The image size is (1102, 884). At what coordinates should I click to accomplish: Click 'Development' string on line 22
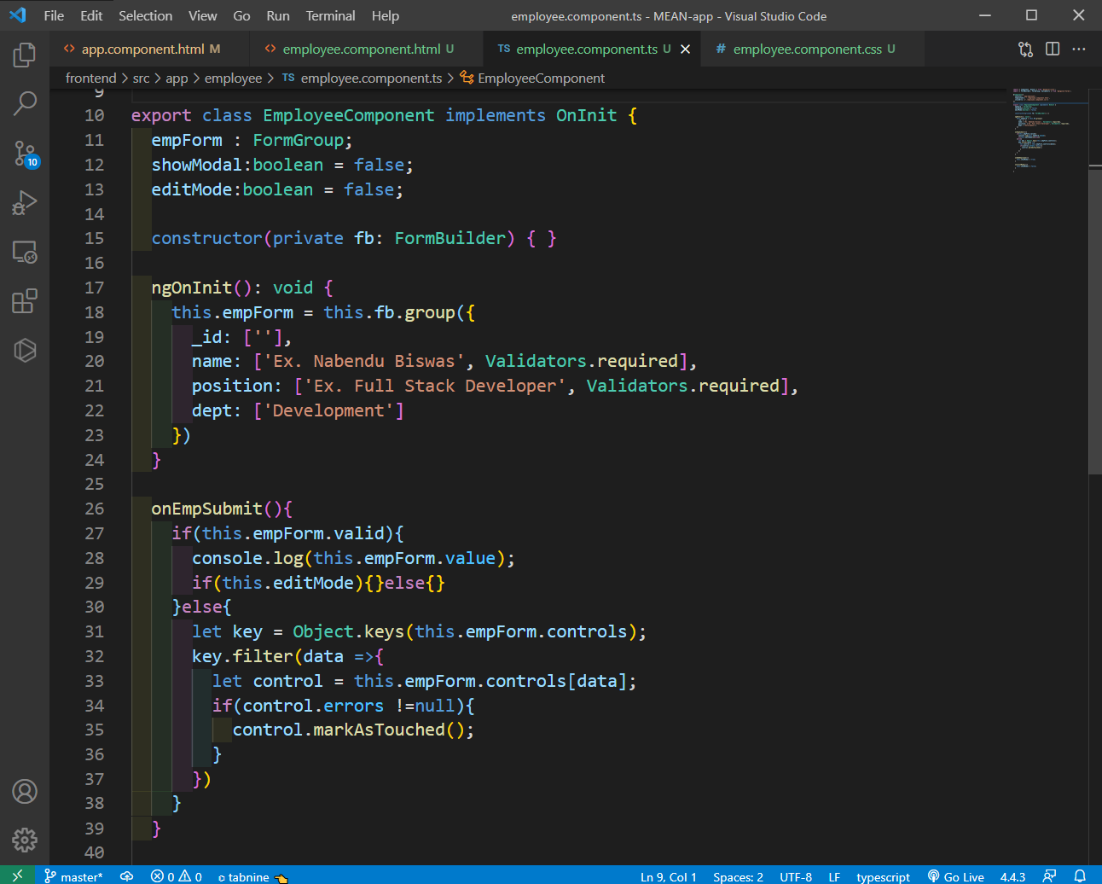[328, 410]
